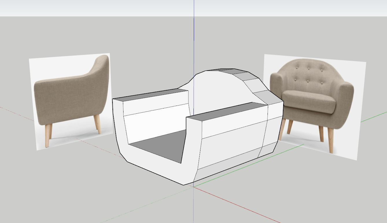
Task: Select the top face of the near armrest
Action: pyautogui.click(x=225, y=111)
